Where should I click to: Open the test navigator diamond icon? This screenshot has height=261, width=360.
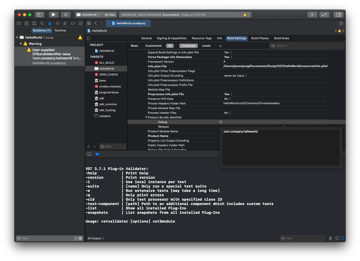coord(57,23)
